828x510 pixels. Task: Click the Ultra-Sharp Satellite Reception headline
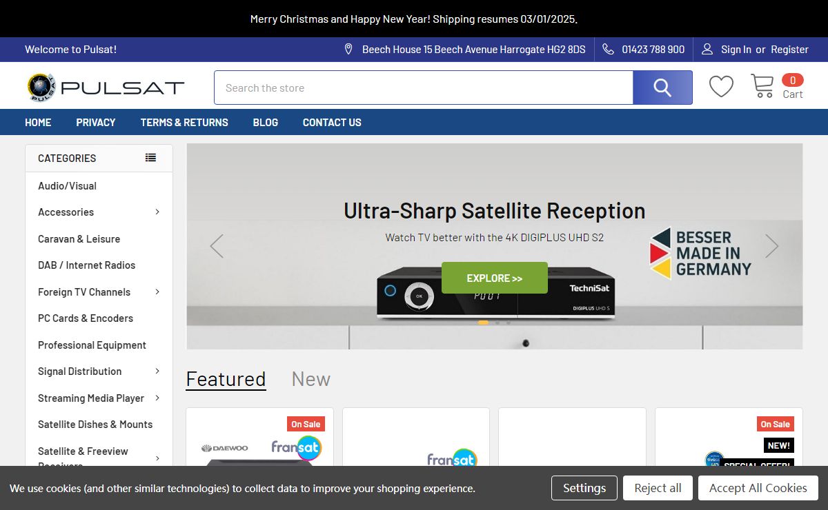click(x=495, y=210)
